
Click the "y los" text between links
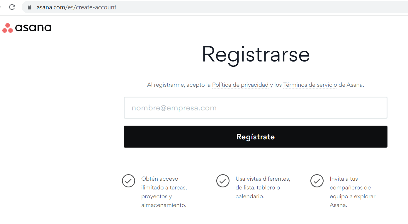tap(276, 85)
